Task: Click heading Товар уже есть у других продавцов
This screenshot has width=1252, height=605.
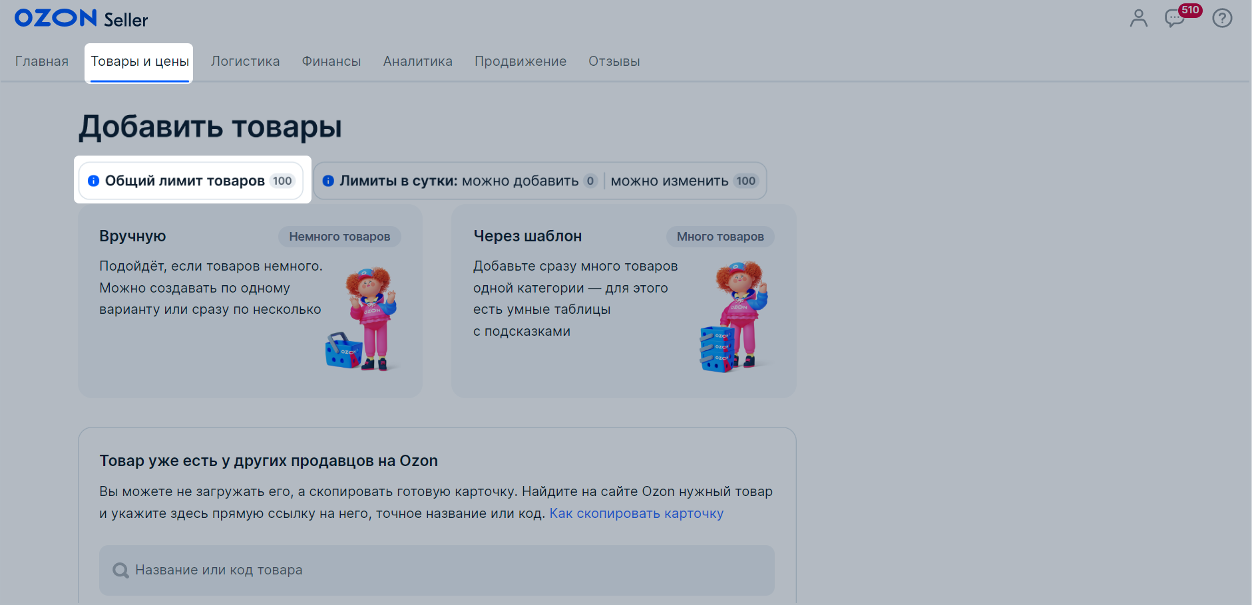Action: (269, 461)
